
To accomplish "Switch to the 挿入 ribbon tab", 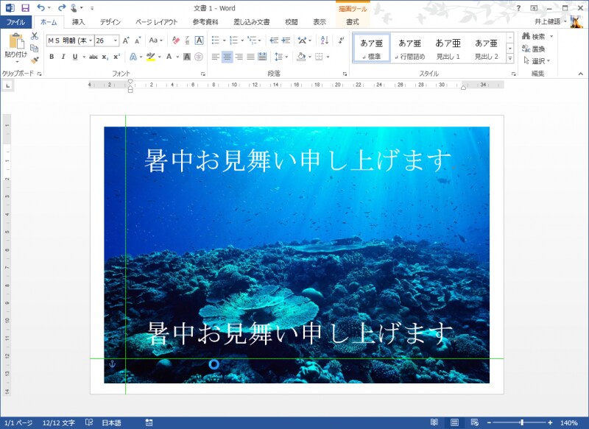I will pyautogui.click(x=80, y=22).
